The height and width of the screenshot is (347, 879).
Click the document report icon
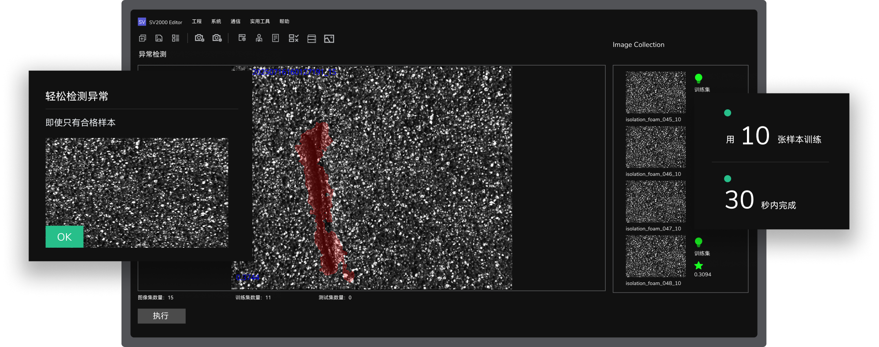pyautogui.click(x=276, y=38)
